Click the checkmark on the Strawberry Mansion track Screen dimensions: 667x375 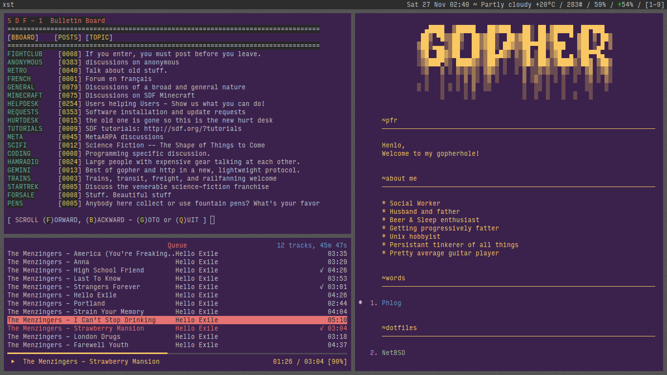(321, 329)
